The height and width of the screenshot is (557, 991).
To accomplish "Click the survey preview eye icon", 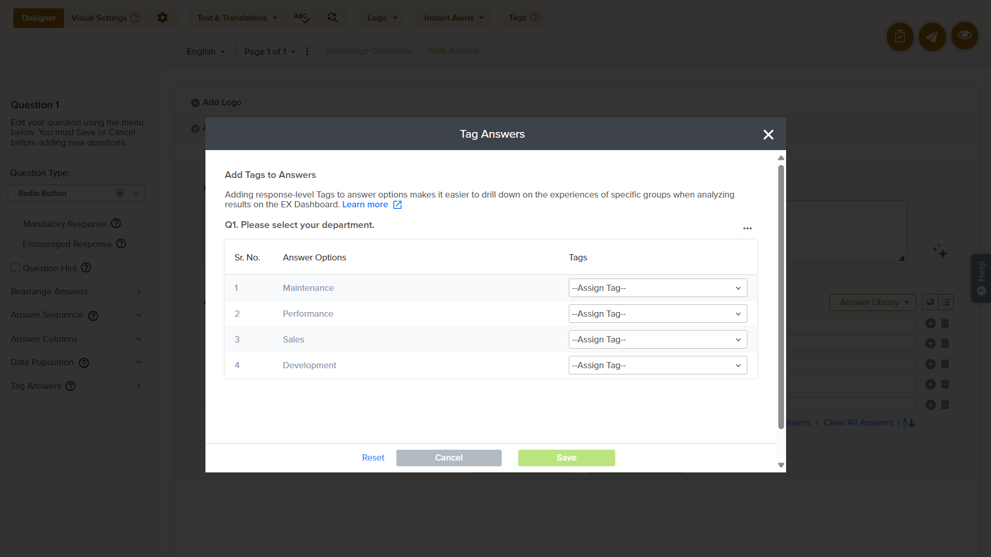I will click(964, 36).
